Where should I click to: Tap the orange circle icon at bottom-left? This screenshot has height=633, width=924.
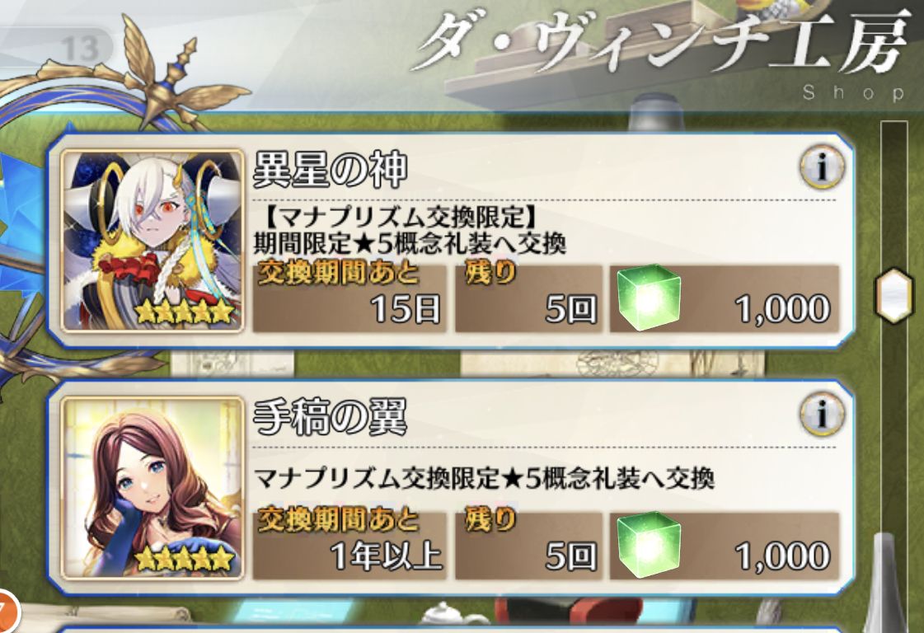point(7,612)
